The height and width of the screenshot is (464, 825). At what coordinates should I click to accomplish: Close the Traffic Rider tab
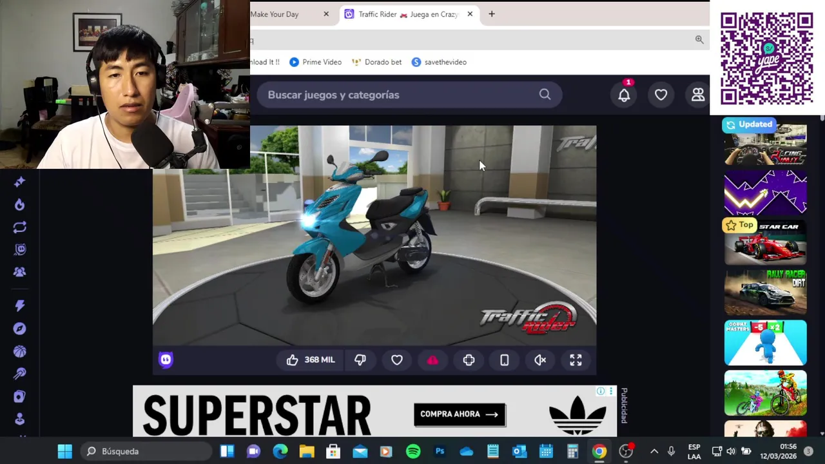(x=470, y=14)
